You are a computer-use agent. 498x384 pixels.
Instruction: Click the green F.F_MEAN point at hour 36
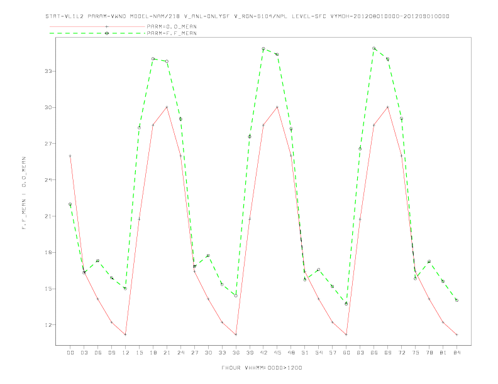point(236,296)
